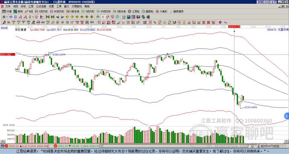Select the hand pan tool
The width and height of the screenshot is (289, 154).
(98, 17)
